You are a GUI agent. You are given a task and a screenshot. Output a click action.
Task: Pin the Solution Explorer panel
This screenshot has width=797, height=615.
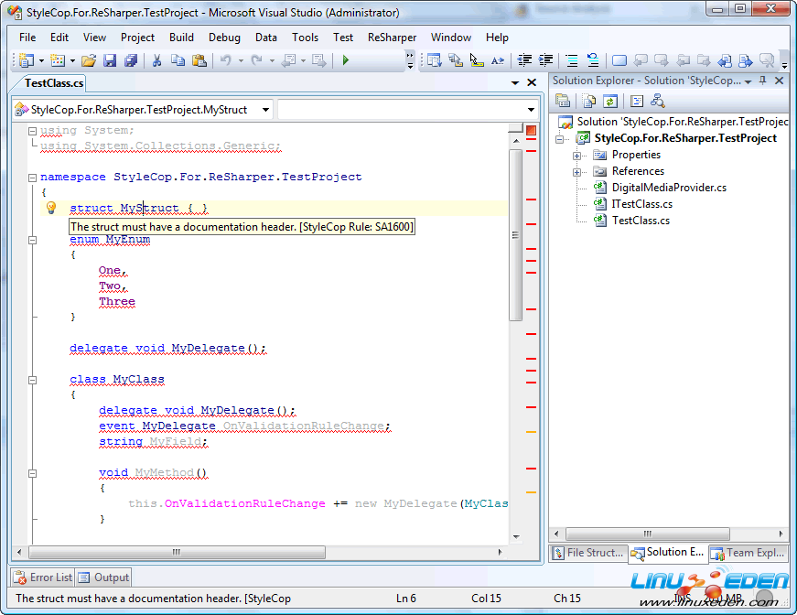tap(762, 81)
